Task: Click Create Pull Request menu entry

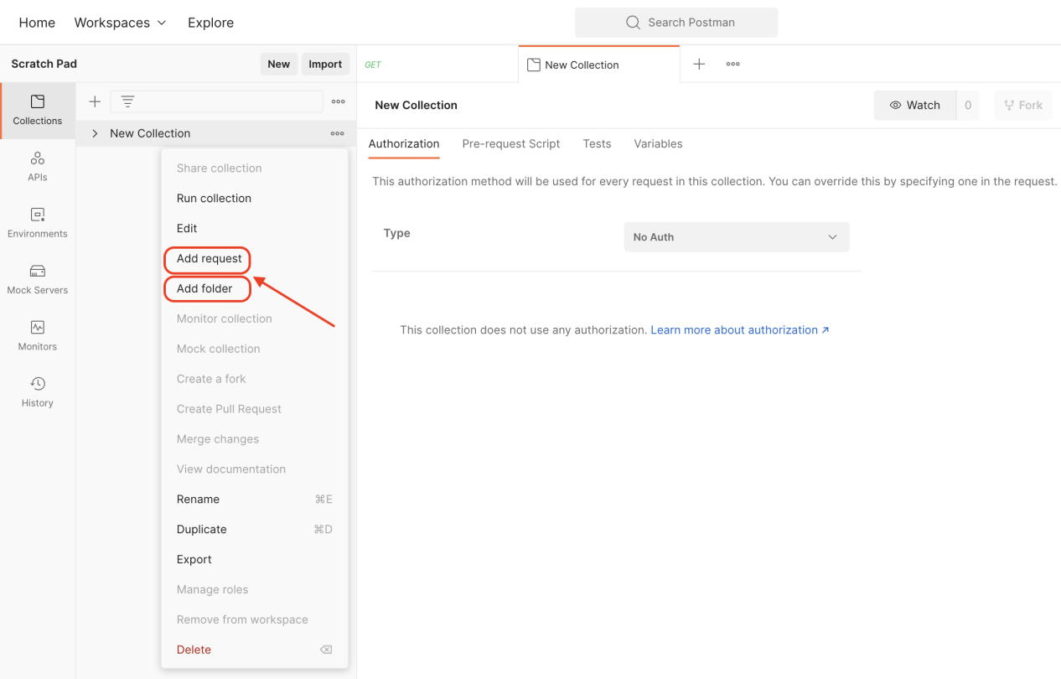Action: [x=254, y=409]
